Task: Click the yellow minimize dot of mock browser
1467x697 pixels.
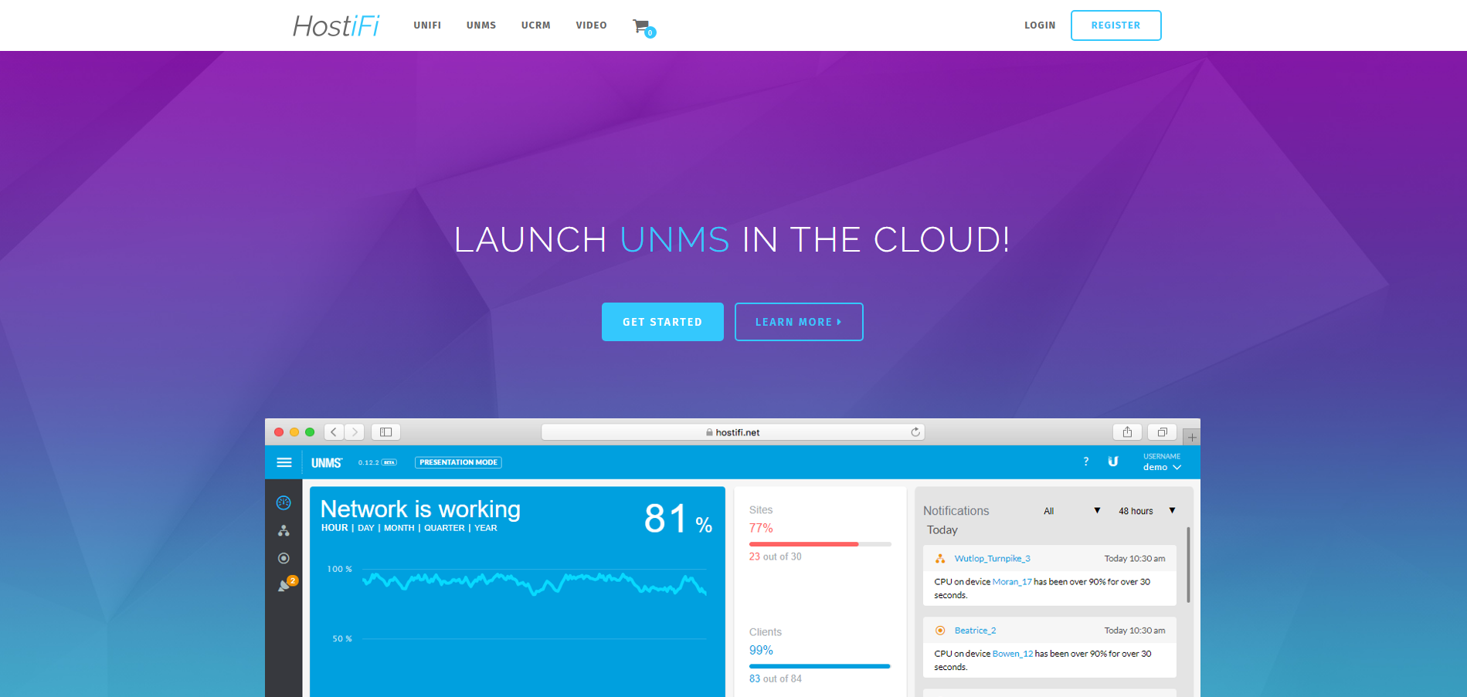Action: pyautogui.click(x=294, y=432)
